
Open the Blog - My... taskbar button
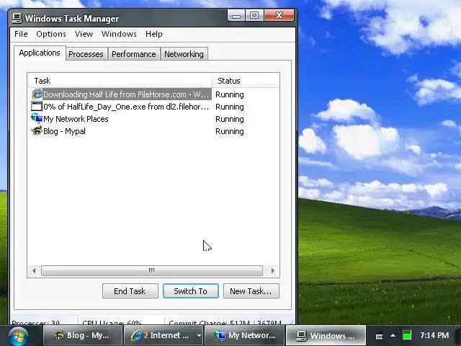coord(83,335)
